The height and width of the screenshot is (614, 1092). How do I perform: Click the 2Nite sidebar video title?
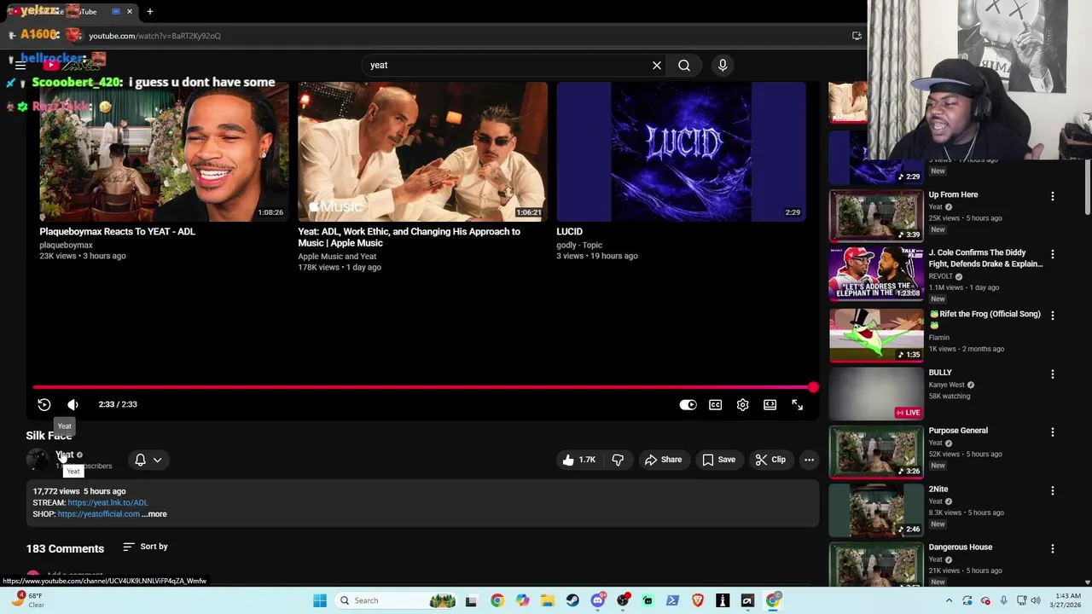click(938, 489)
